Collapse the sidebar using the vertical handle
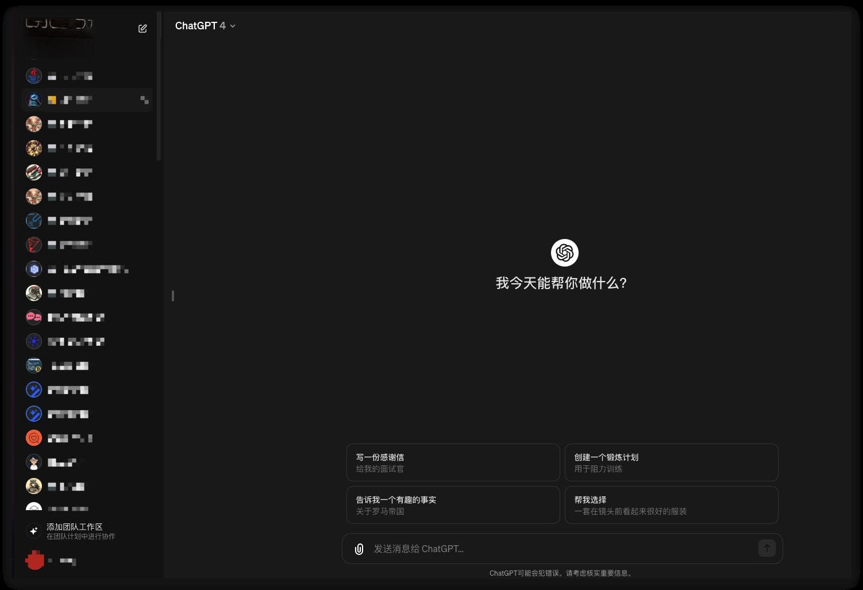Screen dimensions: 863x590 pyautogui.click(x=172, y=295)
